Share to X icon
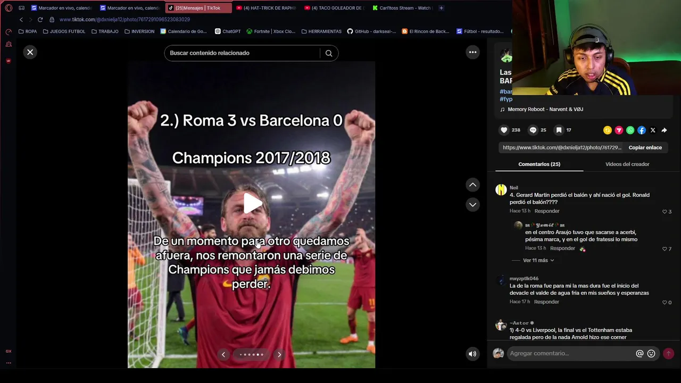681x383 pixels. [653, 130]
